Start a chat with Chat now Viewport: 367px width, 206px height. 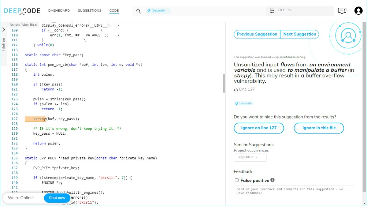57,198
